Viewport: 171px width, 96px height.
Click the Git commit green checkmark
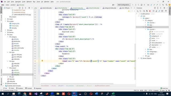tap(154, 5)
